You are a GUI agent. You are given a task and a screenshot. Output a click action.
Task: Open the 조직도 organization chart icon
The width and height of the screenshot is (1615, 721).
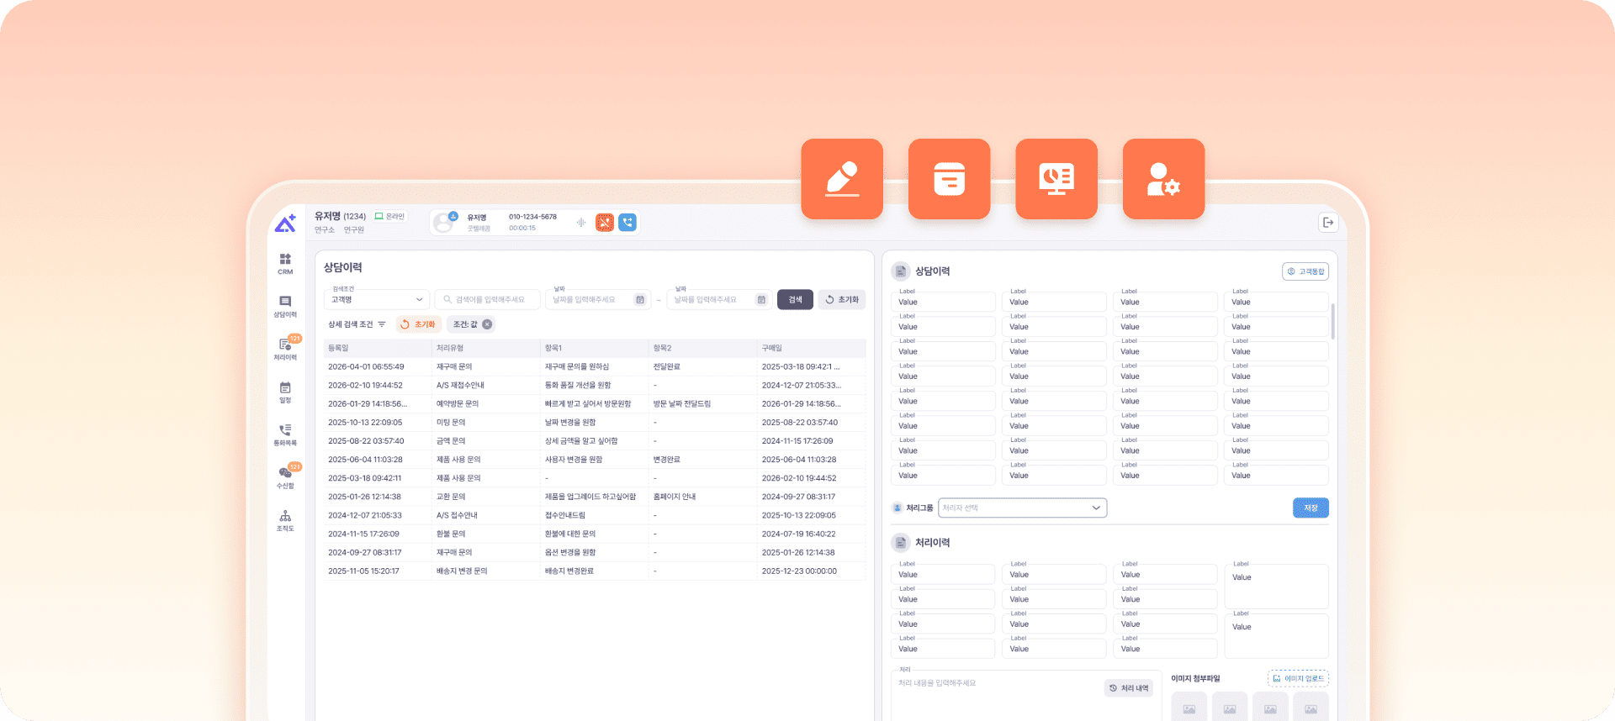click(x=285, y=520)
